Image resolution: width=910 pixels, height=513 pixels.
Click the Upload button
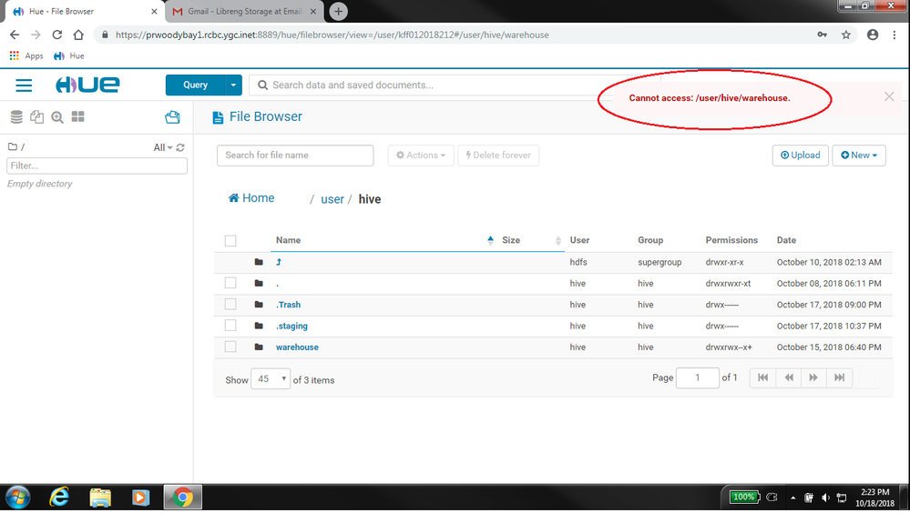801,156
